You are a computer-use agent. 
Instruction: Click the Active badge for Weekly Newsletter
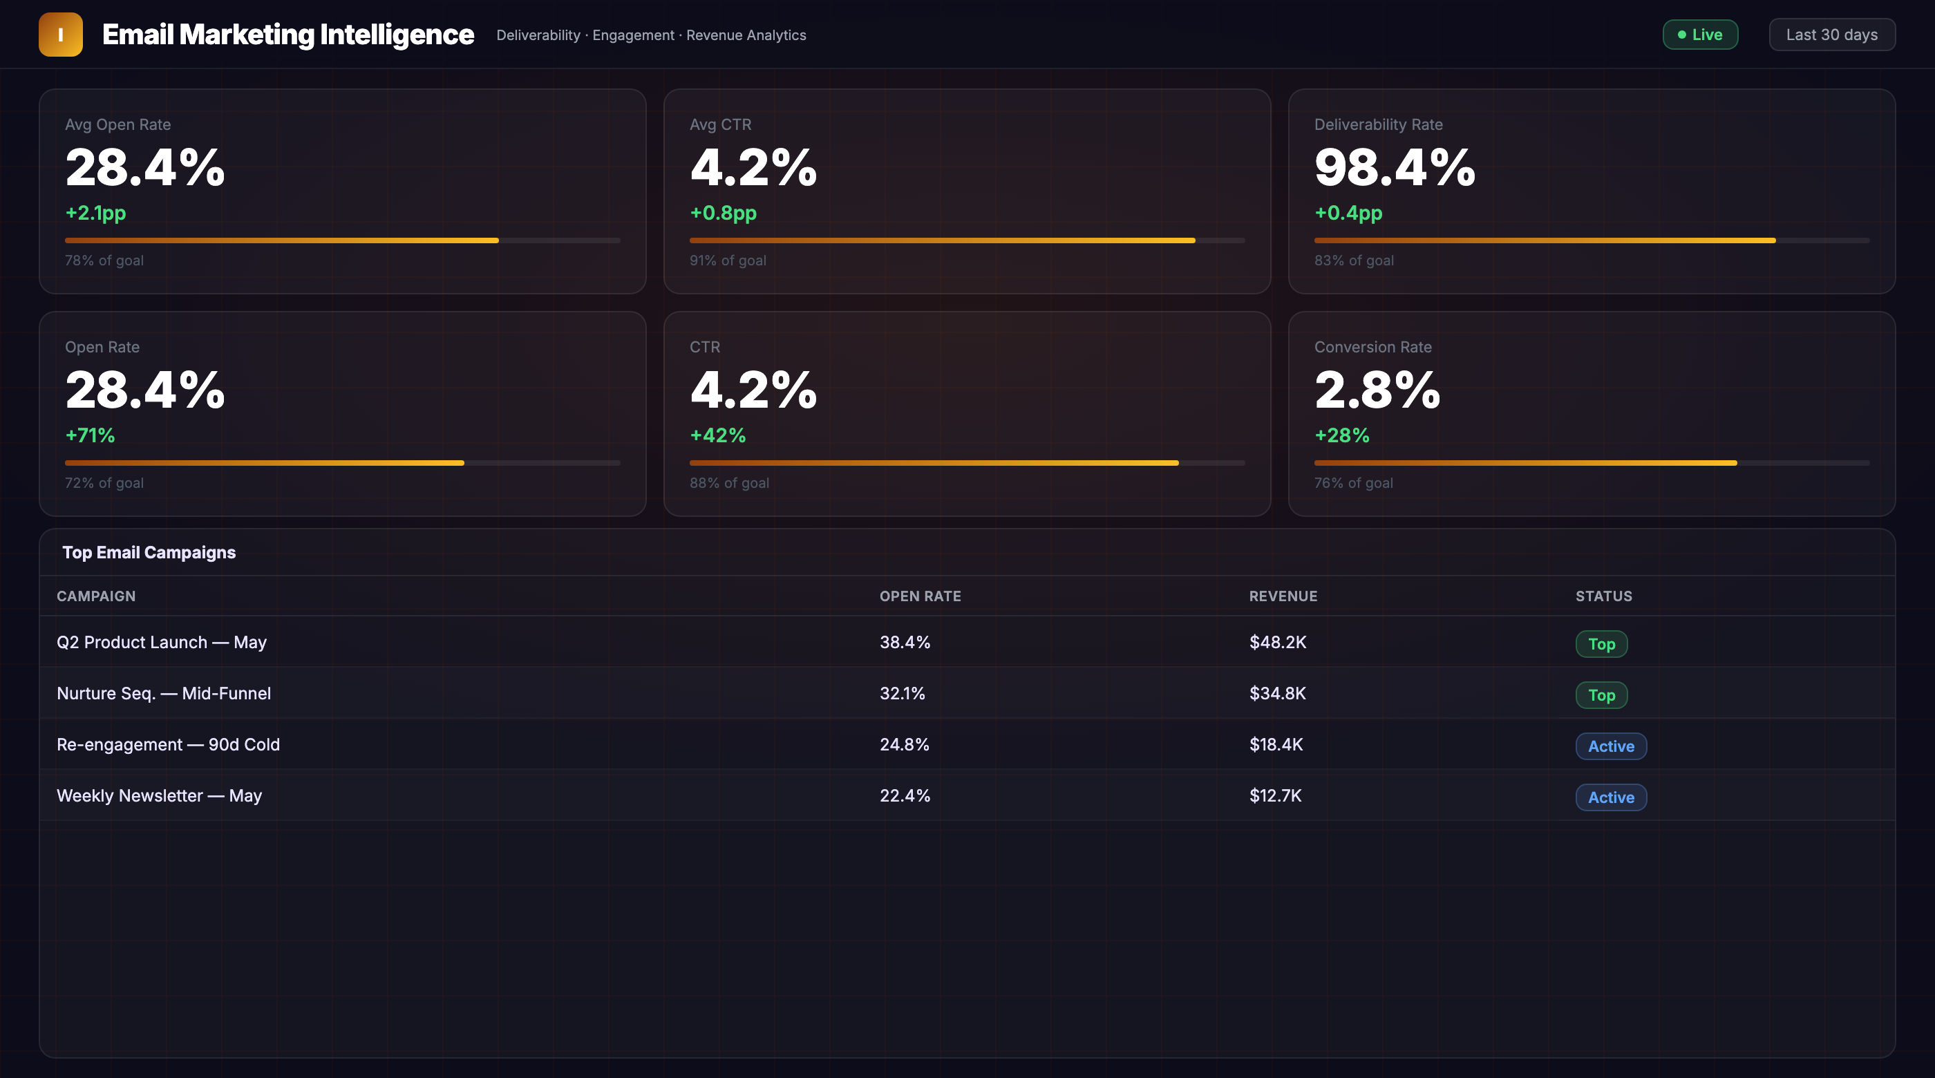coord(1612,797)
